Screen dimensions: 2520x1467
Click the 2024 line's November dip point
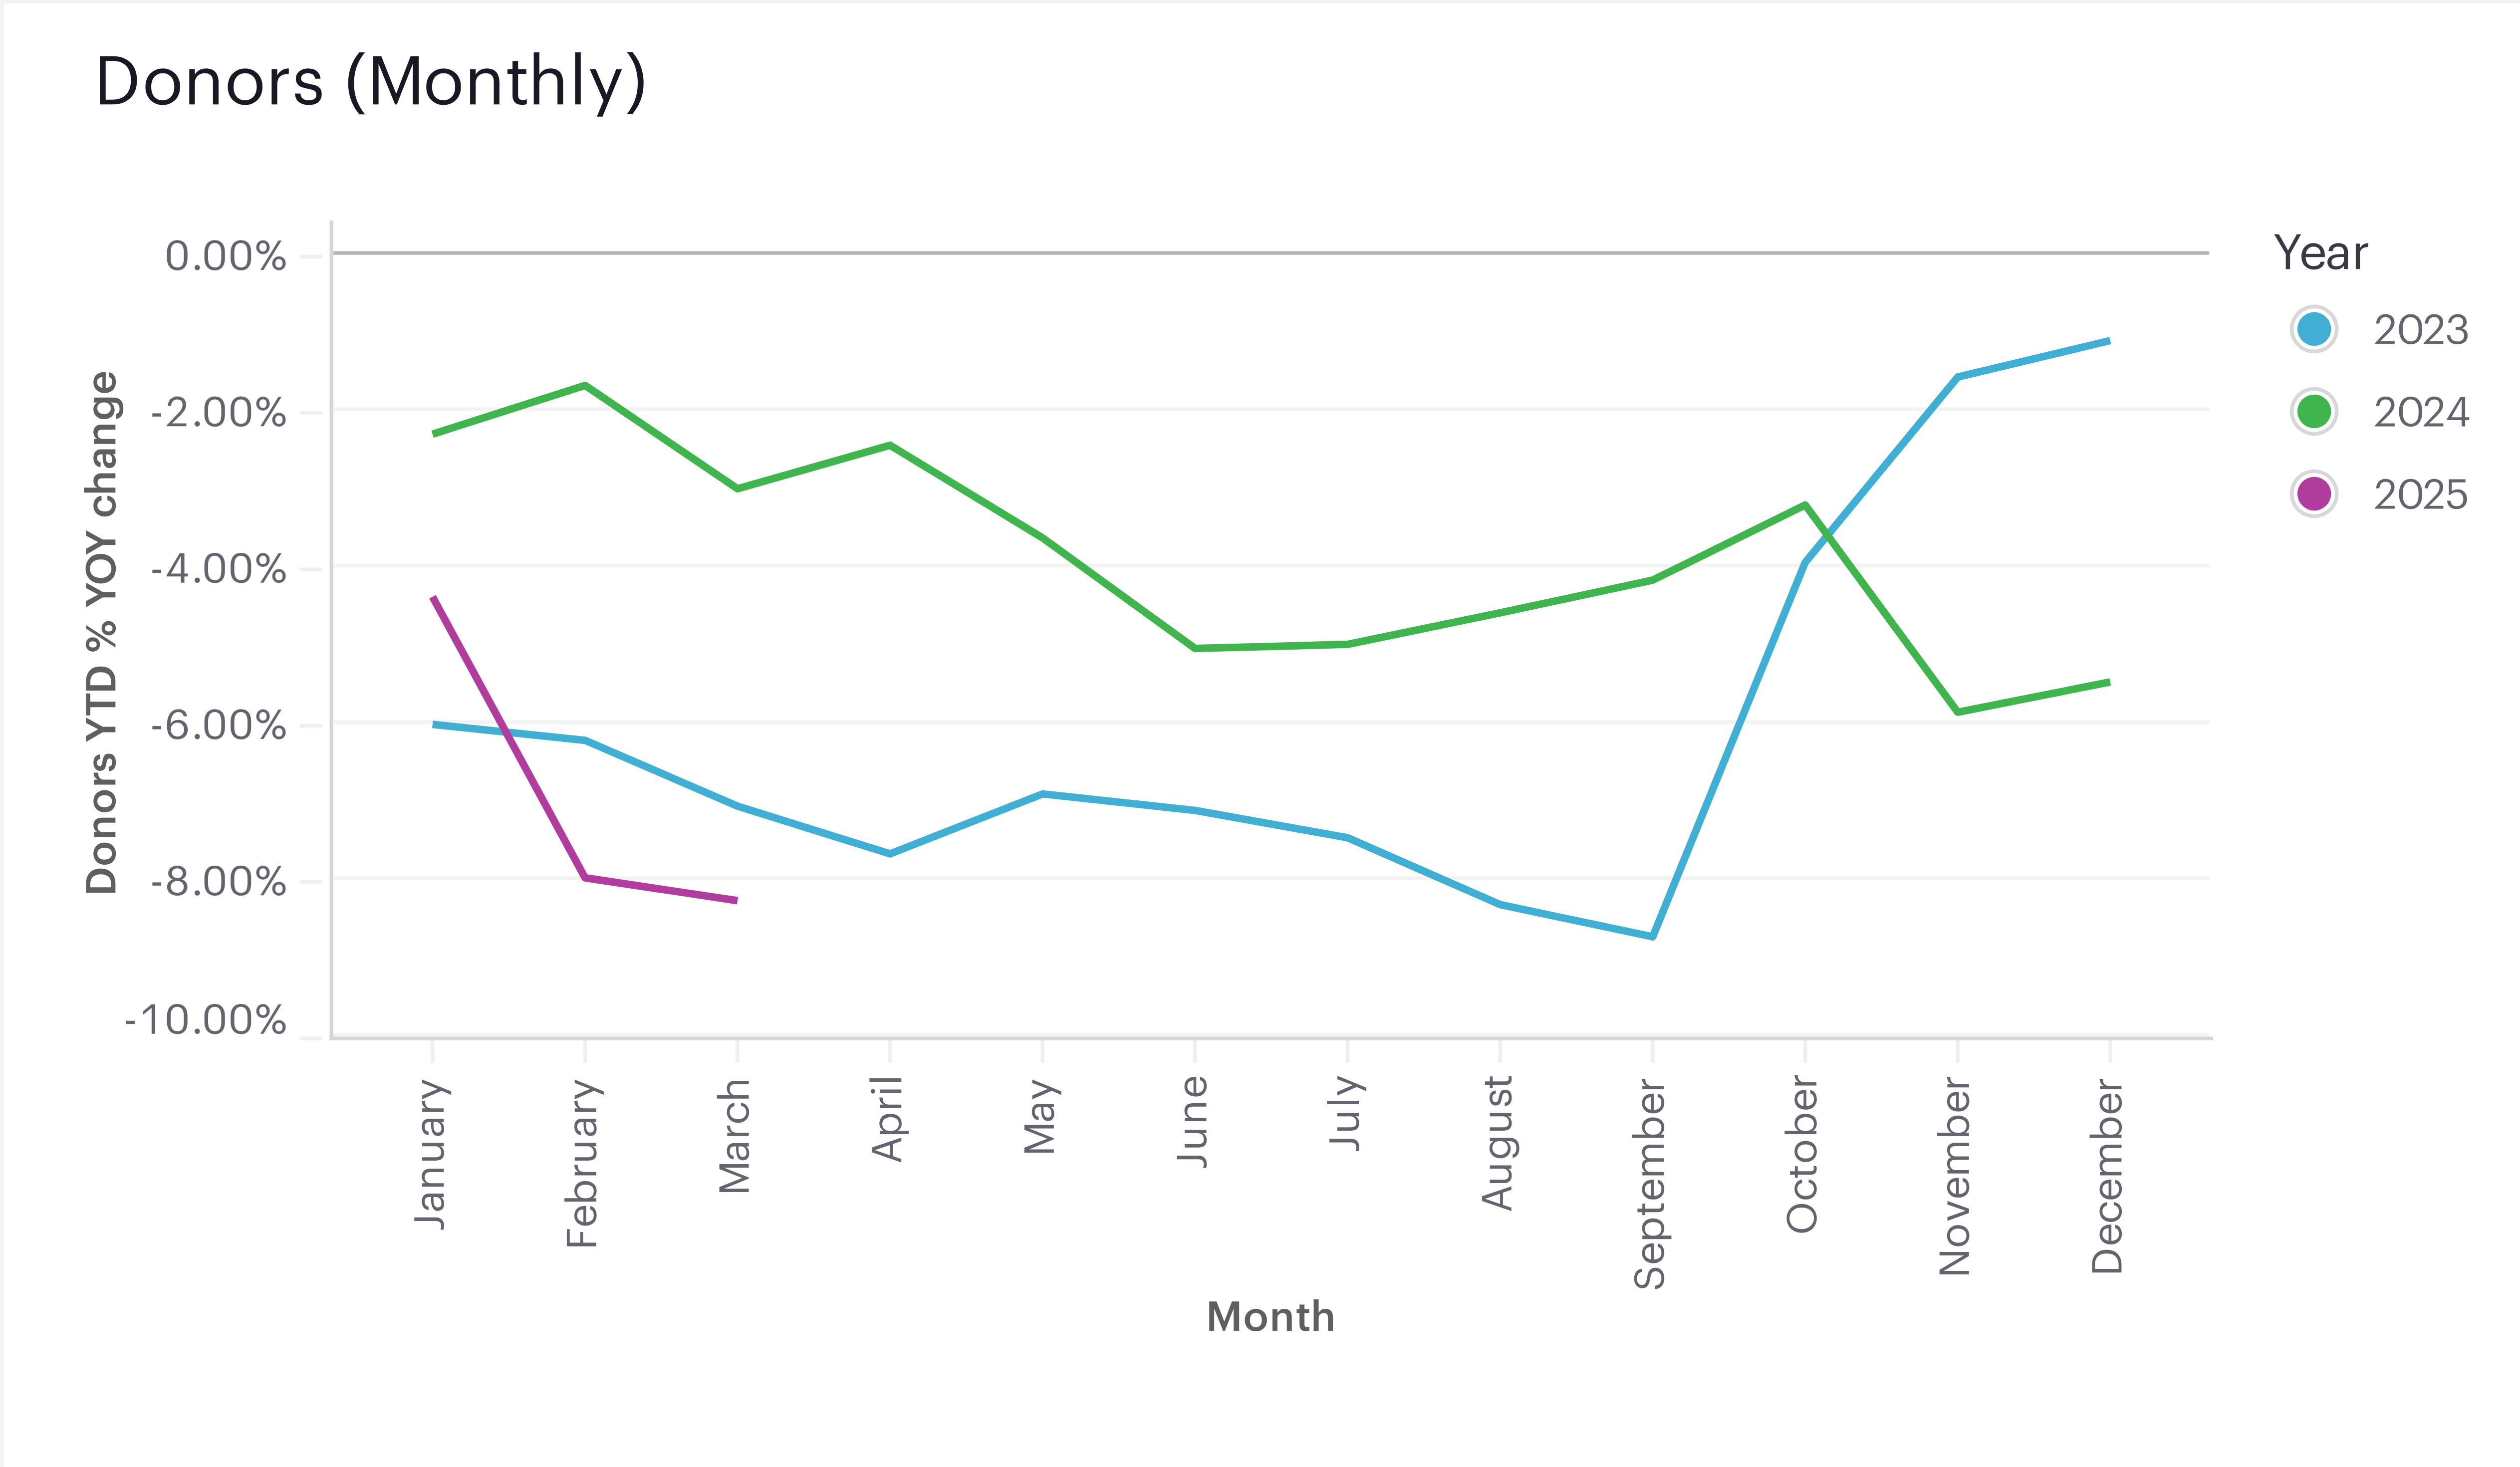[x=1957, y=712]
